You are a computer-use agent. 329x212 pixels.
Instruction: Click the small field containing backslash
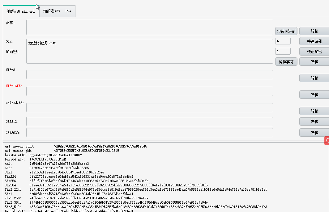pos(283,51)
